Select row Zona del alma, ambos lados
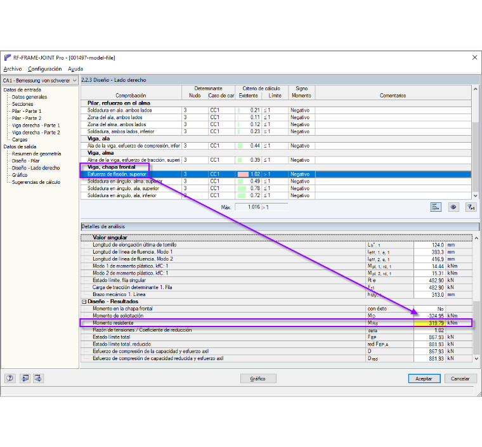Viewport: 482px width, 447px height. click(276, 124)
